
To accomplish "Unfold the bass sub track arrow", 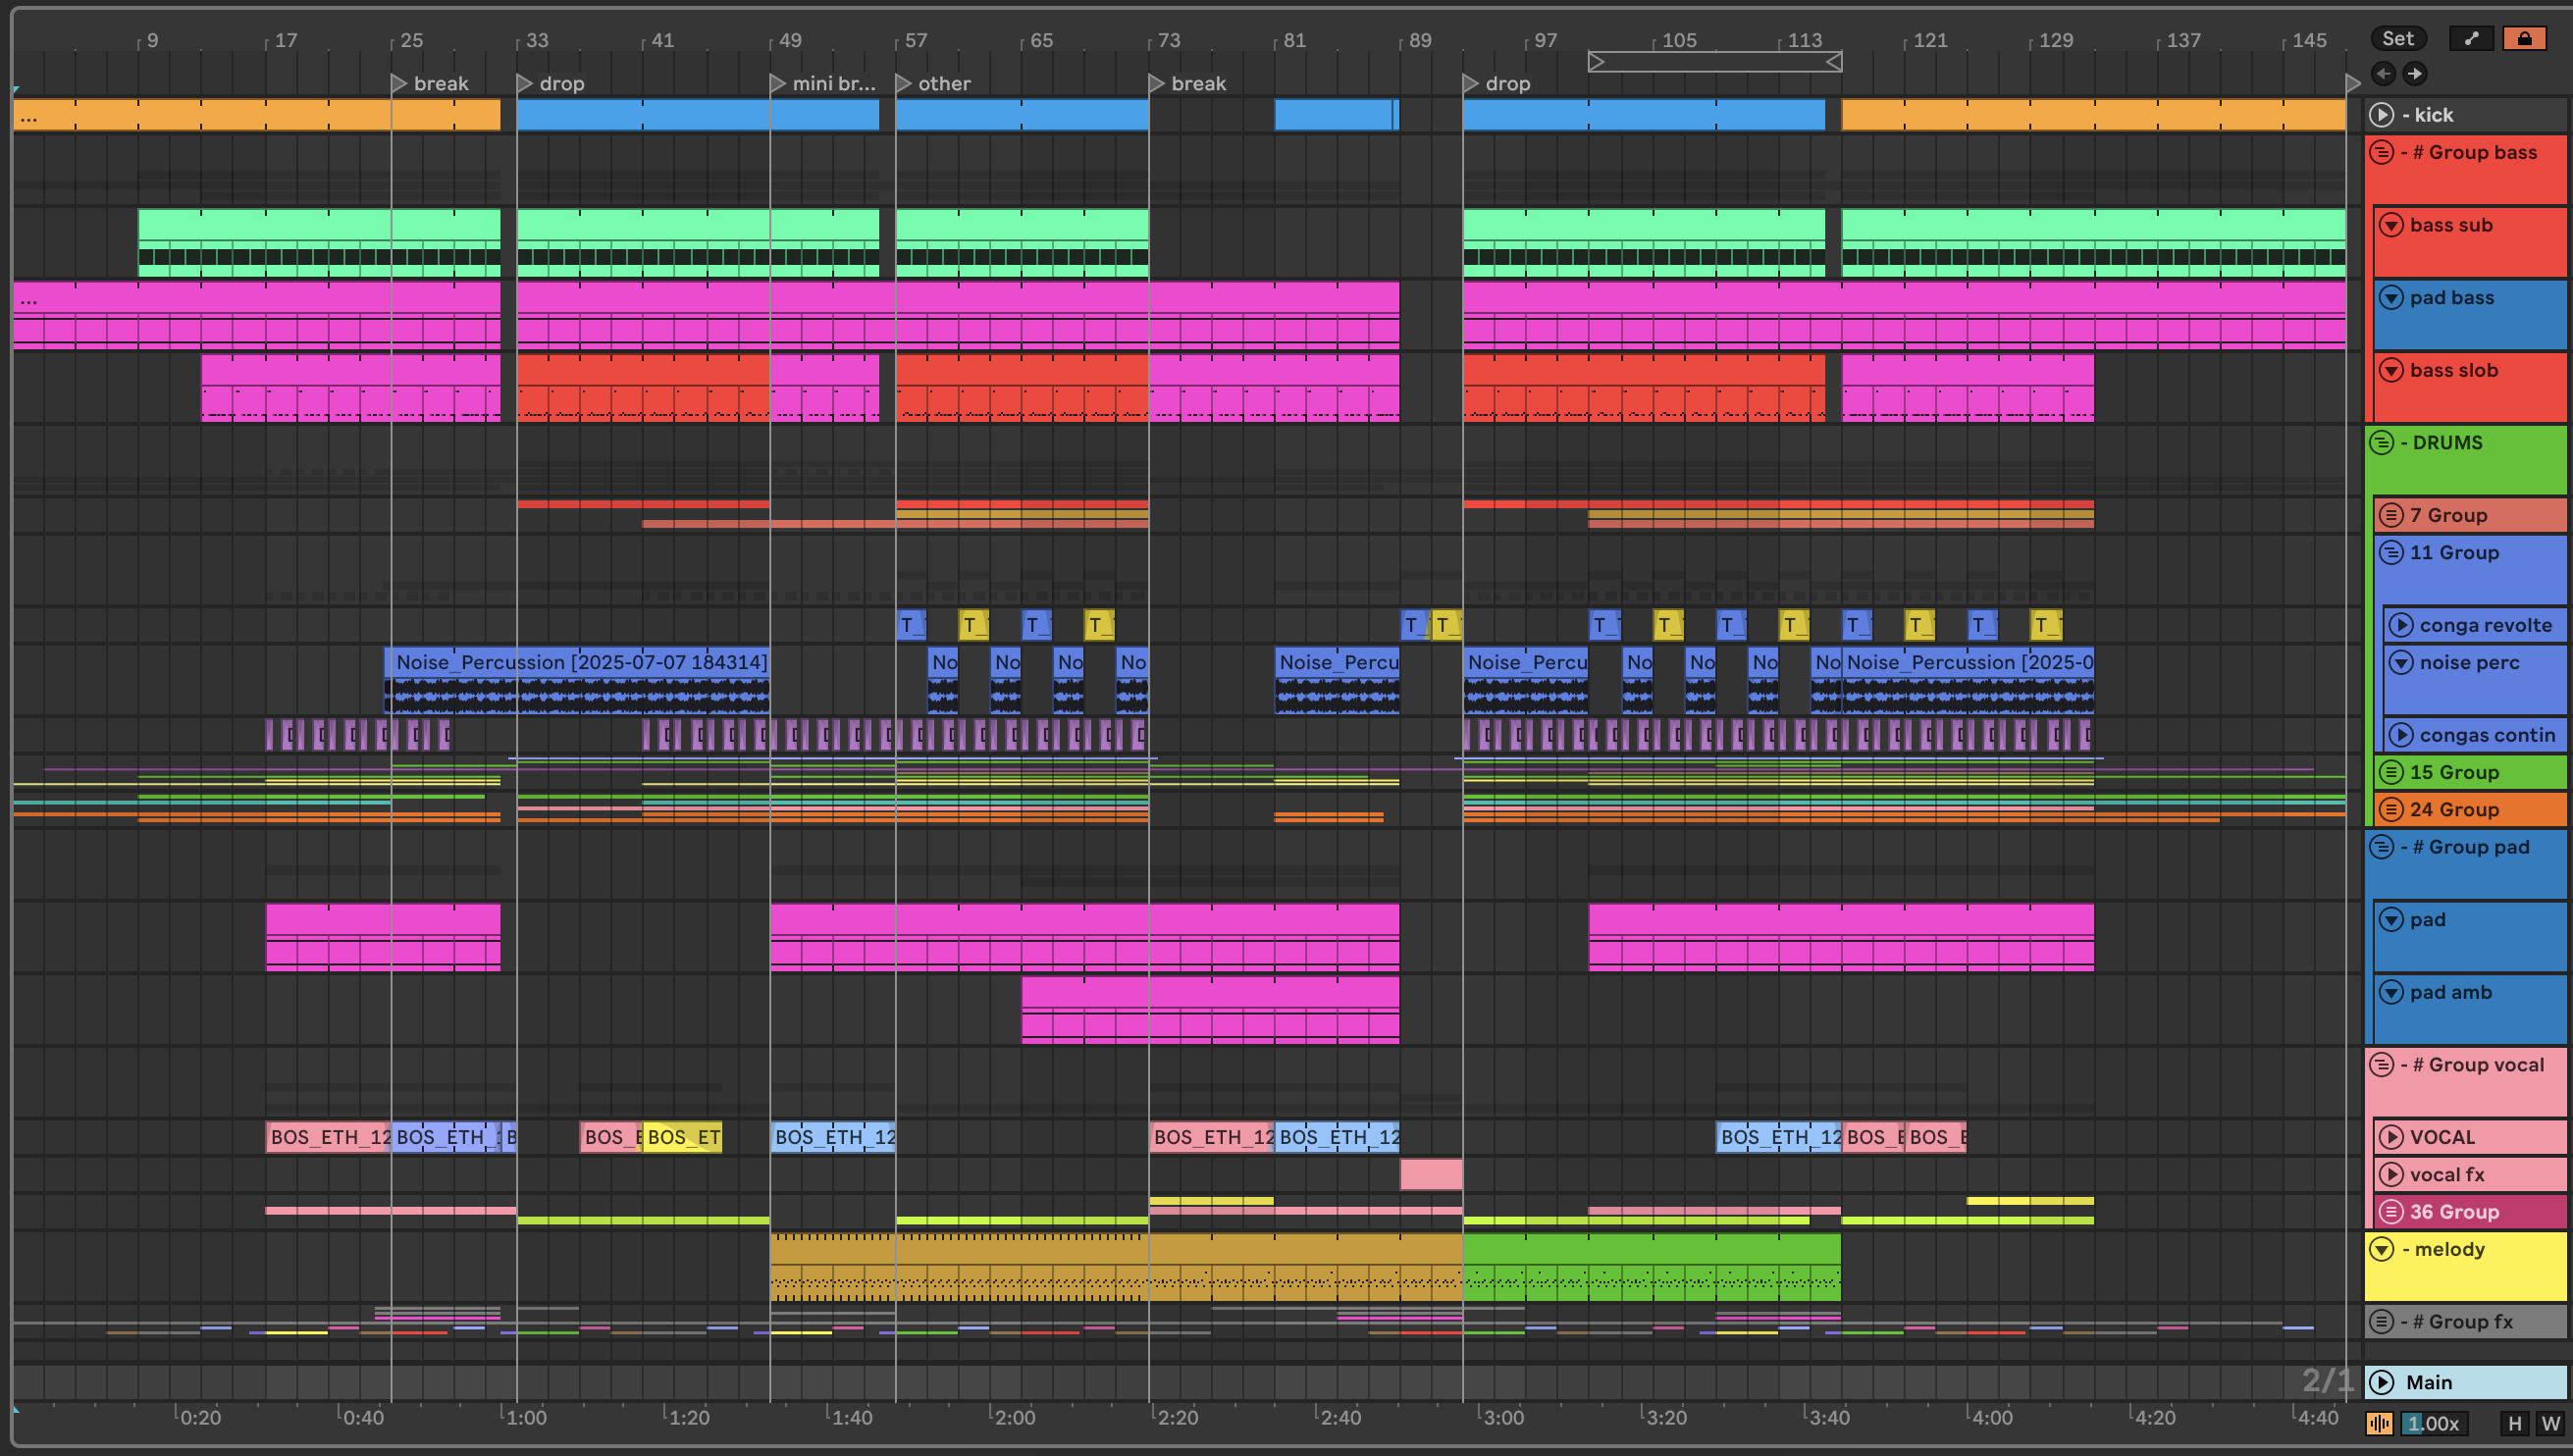I will (x=2391, y=225).
